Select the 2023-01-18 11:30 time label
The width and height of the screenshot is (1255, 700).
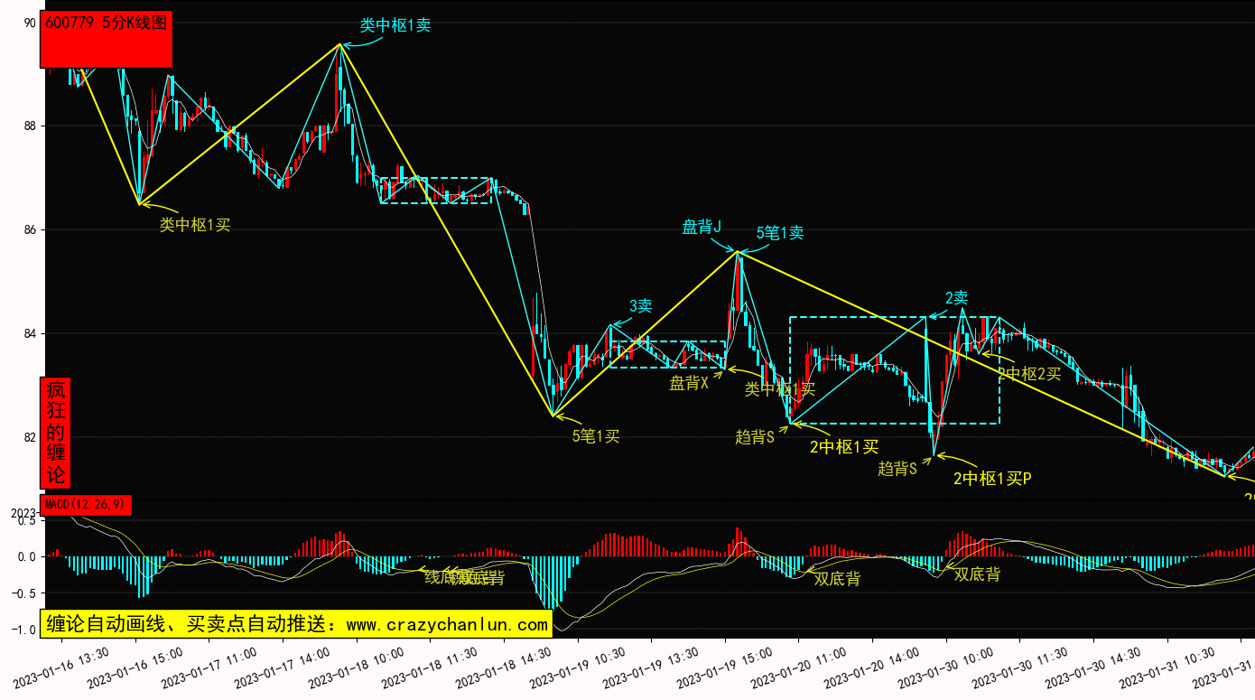[x=431, y=667]
